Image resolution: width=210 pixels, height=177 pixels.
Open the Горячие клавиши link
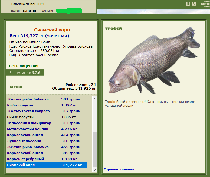tap(119, 169)
